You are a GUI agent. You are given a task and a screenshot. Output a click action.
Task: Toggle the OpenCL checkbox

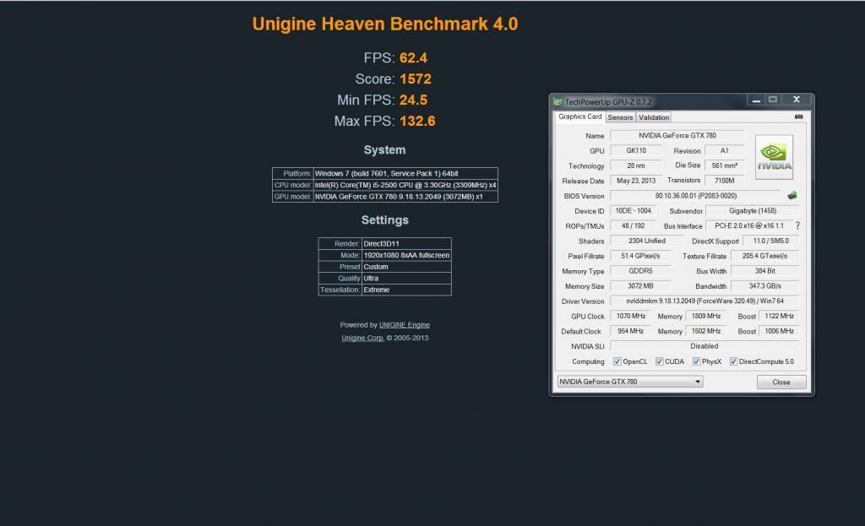click(x=617, y=361)
